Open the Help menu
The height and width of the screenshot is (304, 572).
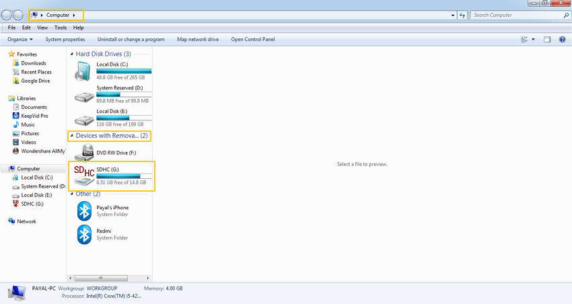[78, 28]
